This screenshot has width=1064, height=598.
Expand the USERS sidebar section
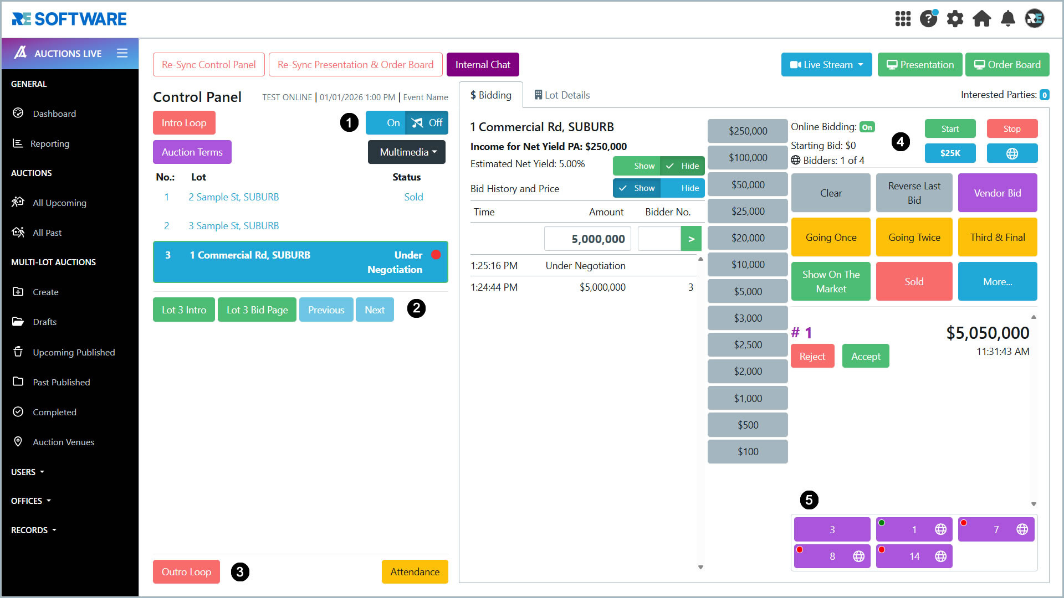(28, 472)
